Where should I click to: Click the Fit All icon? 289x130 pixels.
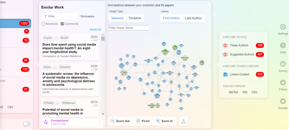click(x=138, y=121)
